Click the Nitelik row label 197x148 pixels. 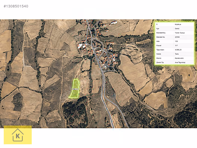coord(159,54)
